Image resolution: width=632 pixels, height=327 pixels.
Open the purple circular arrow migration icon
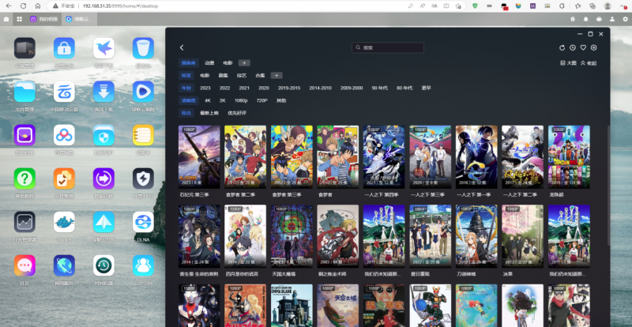[103, 179]
